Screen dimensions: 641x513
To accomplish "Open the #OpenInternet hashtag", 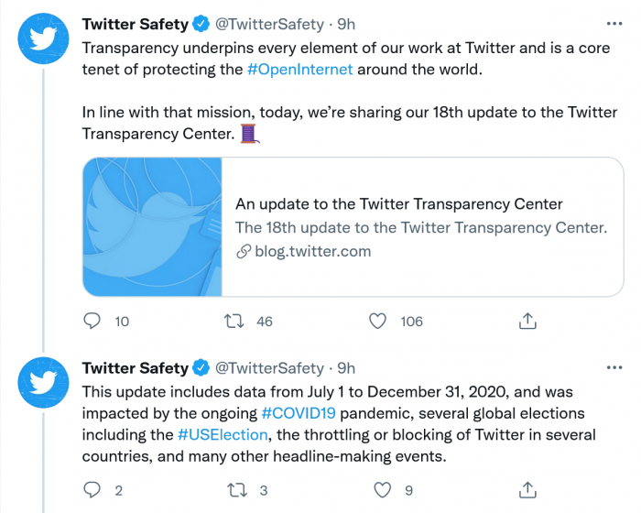I will 299,68.
